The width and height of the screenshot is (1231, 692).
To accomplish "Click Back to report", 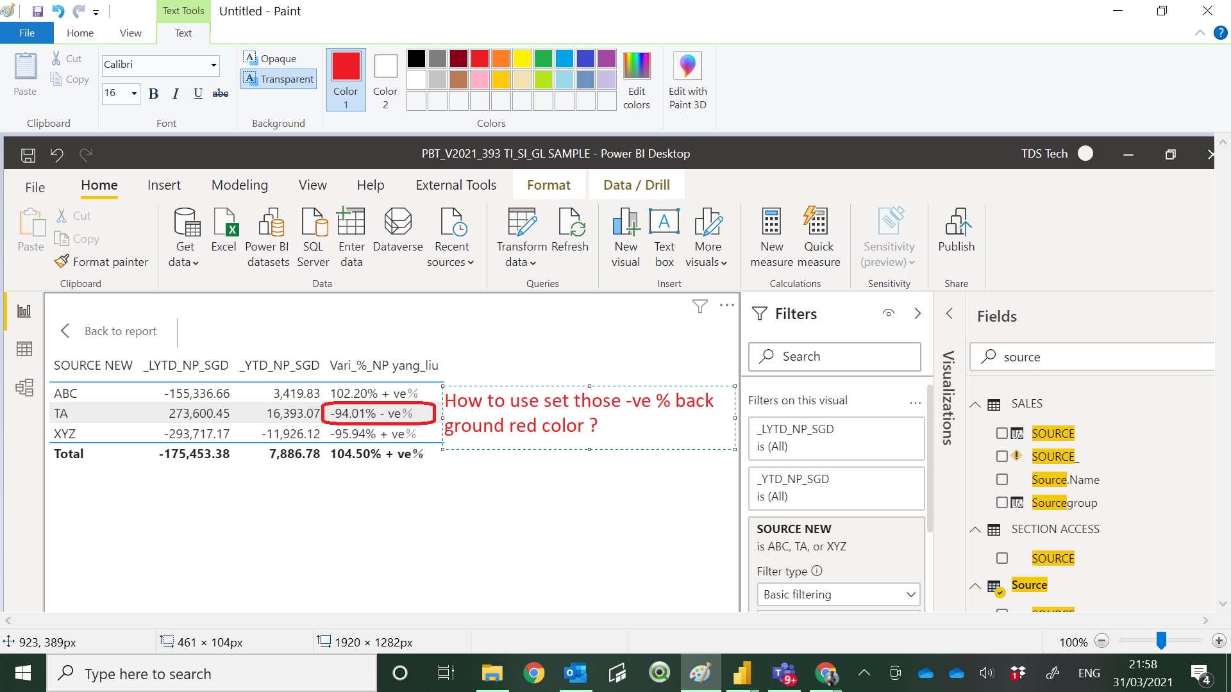I will (109, 331).
